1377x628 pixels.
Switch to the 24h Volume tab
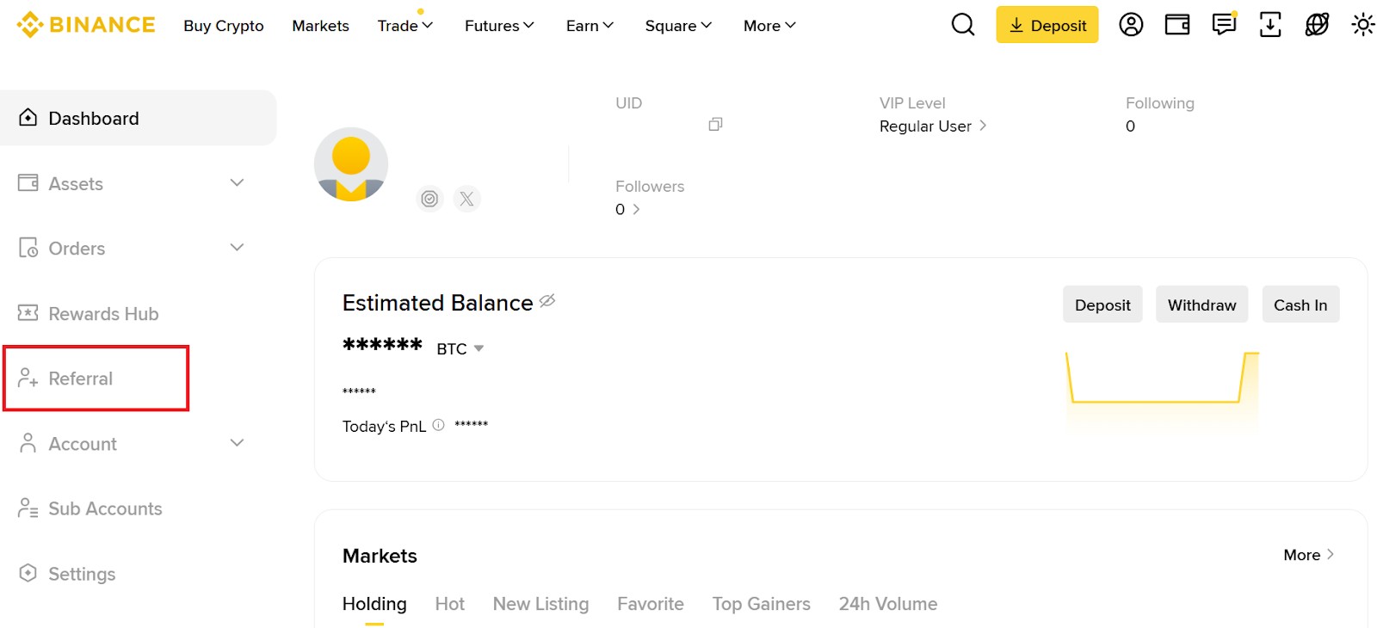coord(888,604)
